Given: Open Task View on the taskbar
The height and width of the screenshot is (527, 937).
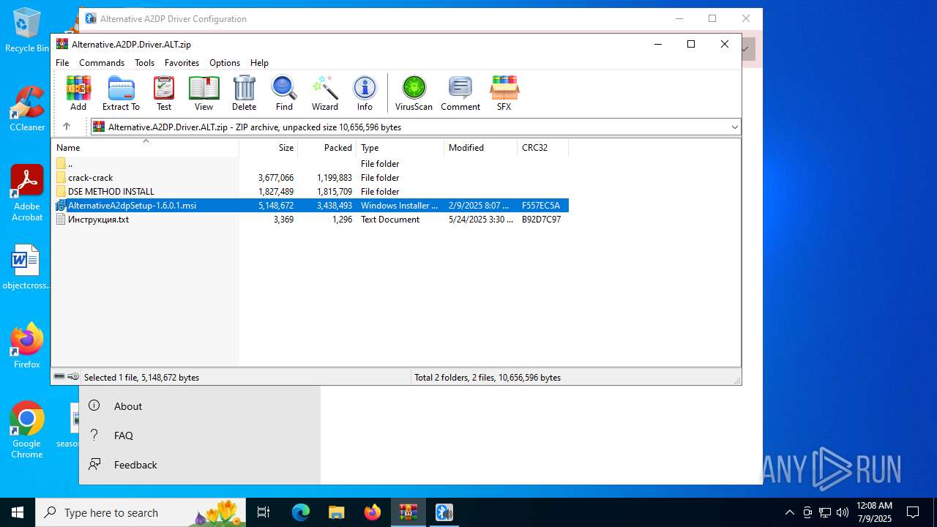Looking at the screenshot, I should [x=264, y=512].
